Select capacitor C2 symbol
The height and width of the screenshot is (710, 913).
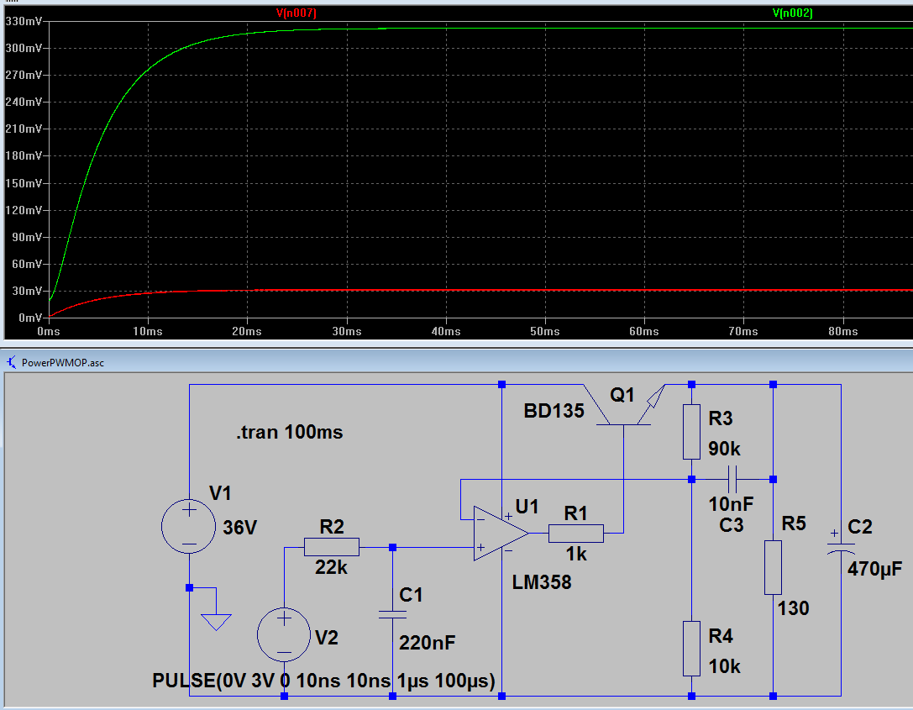coord(841,546)
